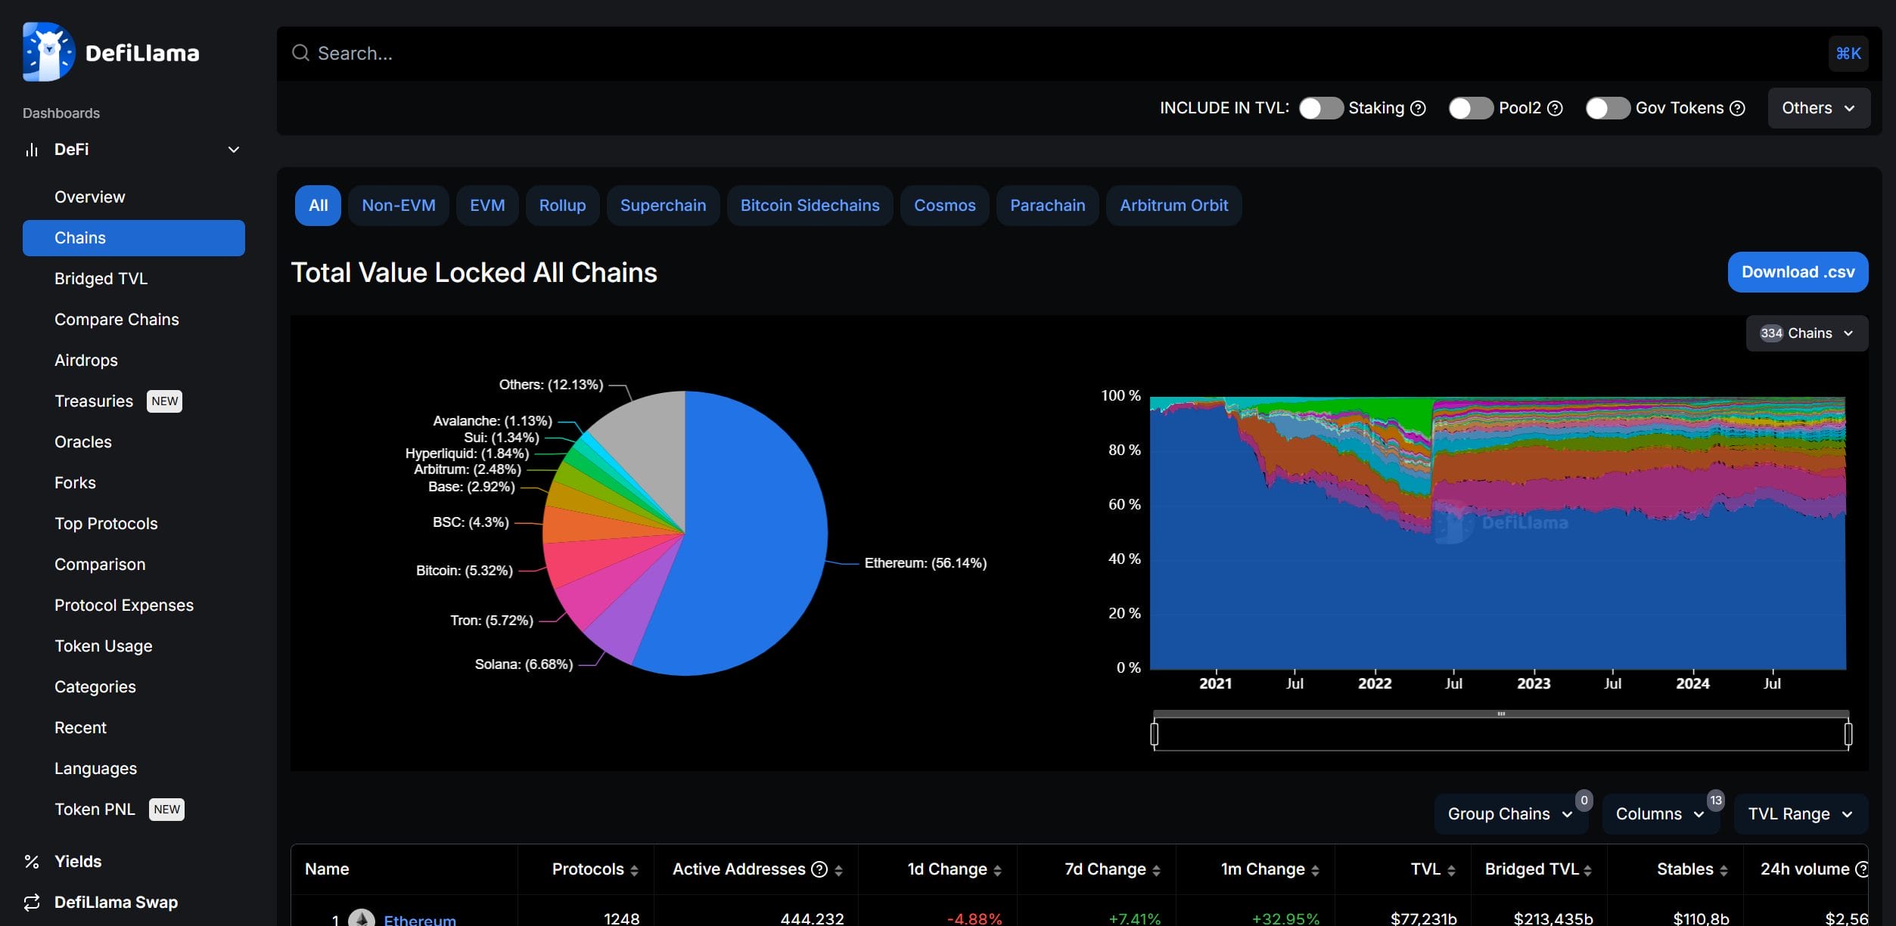This screenshot has height=926, width=1896.
Task: Open the Token Usage page
Action: [x=104, y=646]
